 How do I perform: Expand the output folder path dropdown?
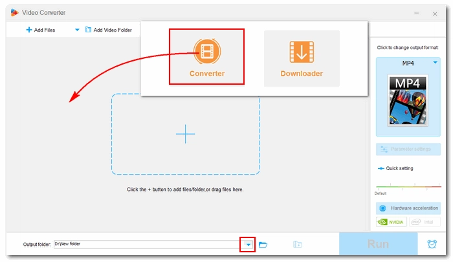pos(247,245)
